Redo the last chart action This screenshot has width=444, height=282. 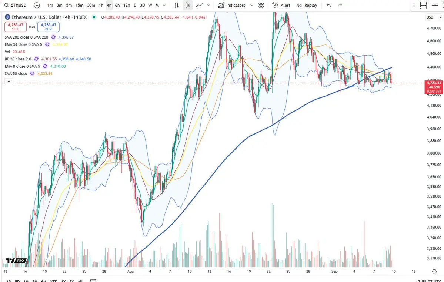(x=340, y=5)
